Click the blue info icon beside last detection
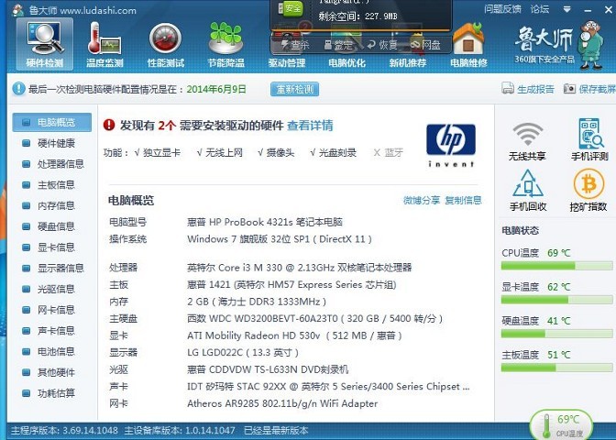616x440 pixels. (18, 89)
